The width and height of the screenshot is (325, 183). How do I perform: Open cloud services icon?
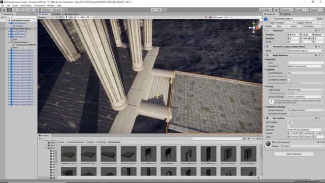point(276,10)
